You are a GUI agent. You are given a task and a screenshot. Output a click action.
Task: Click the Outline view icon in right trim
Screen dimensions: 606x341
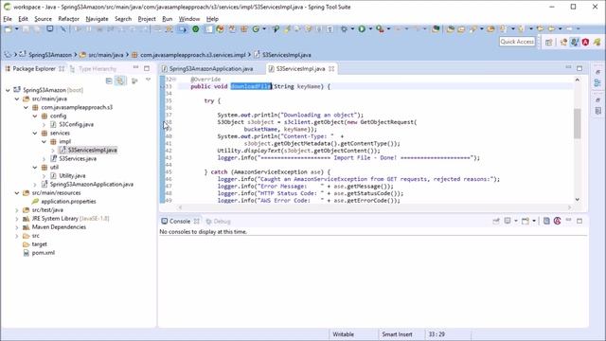pyautogui.click(x=597, y=82)
